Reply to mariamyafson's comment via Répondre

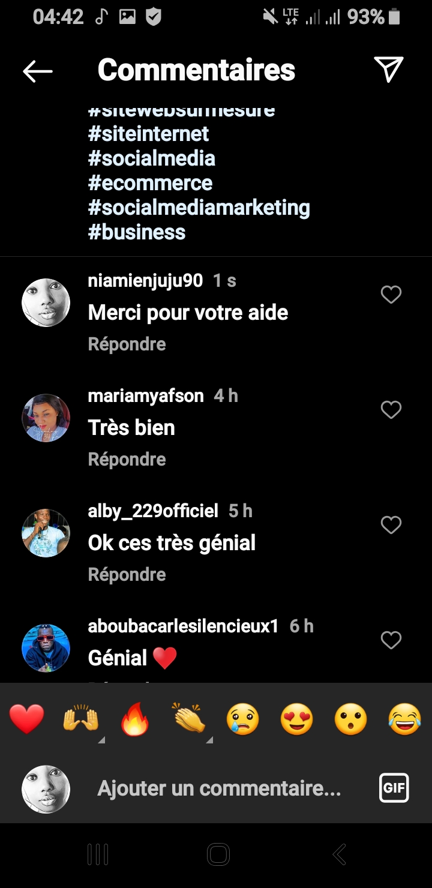coord(127,459)
